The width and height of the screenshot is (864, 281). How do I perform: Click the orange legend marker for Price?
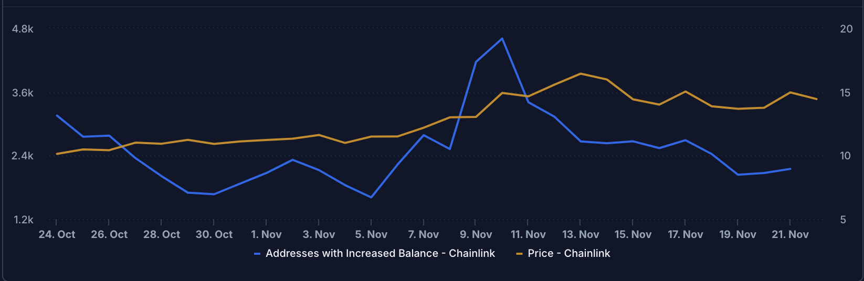coord(519,254)
